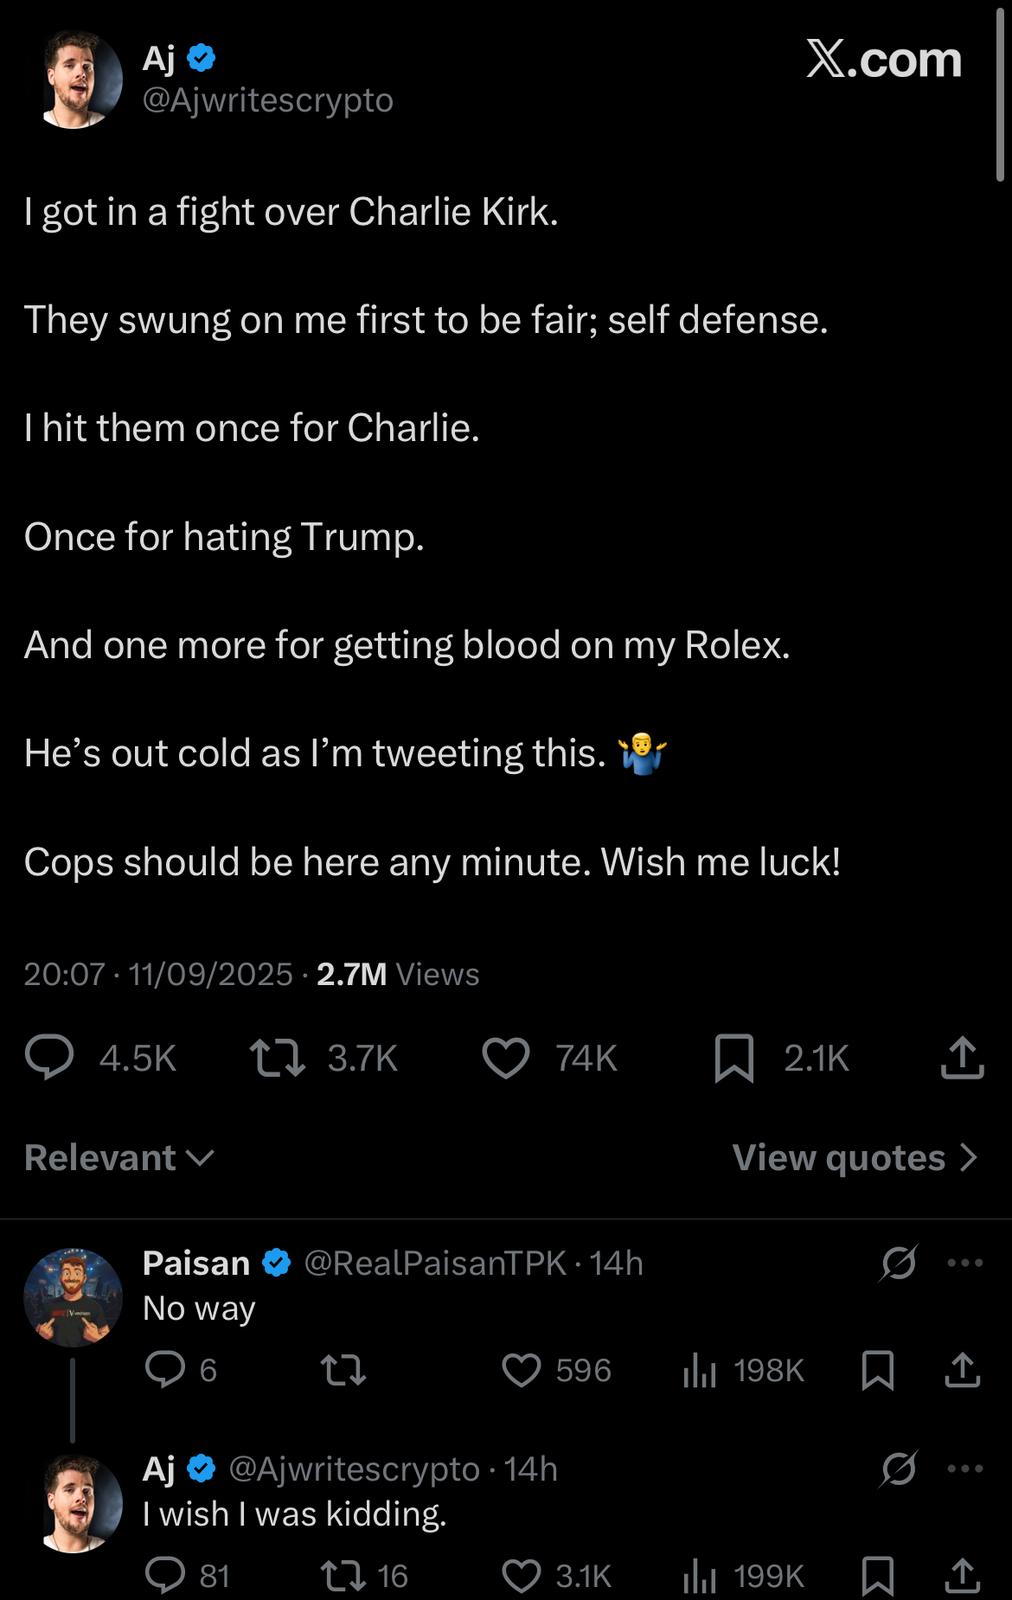Open the Grok icon on Paisan's reply

(899, 1263)
